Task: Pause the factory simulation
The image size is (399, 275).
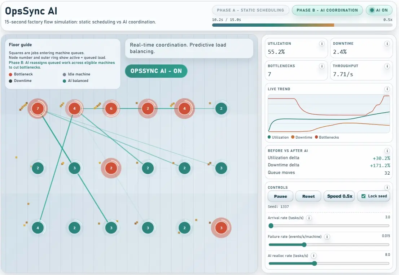Action: point(280,196)
